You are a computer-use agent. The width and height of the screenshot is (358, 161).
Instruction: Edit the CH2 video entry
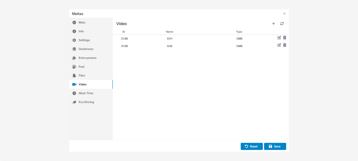click(279, 45)
